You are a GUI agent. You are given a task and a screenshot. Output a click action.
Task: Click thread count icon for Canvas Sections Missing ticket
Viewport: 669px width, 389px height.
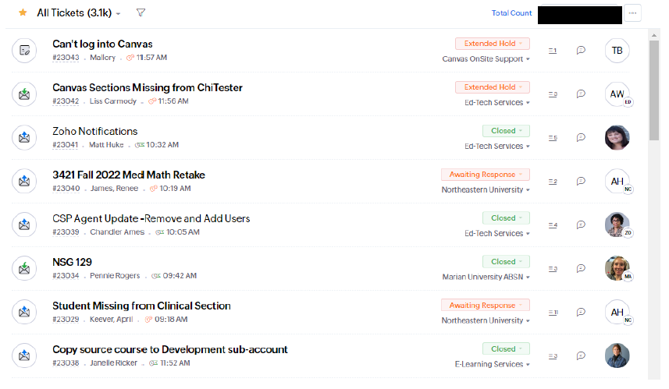pos(553,94)
